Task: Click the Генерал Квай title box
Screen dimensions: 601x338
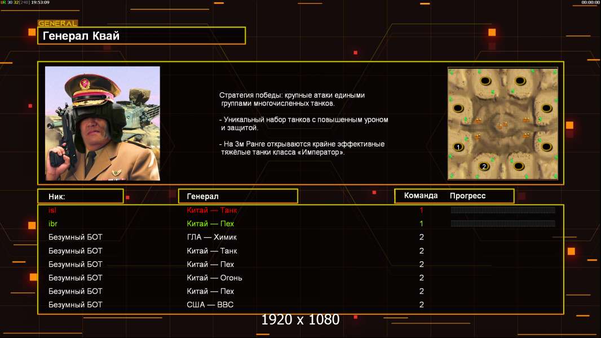Action: [x=141, y=36]
